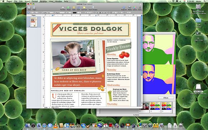Click the text color swatch in format bar
Image resolution: width=208 pixels, height=130 pixels.
coord(75,13)
